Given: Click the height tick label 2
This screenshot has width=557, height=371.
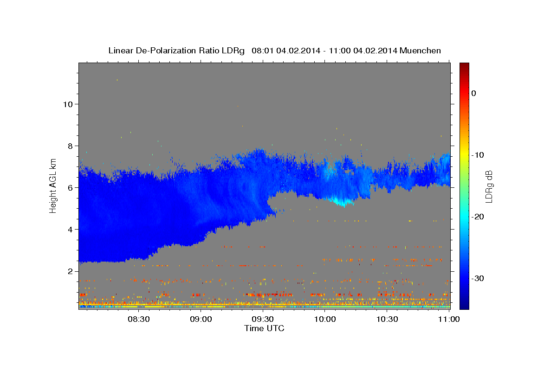Looking at the screenshot, I should pyautogui.click(x=70, y=271).
